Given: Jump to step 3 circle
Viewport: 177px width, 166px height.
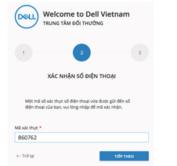Looking at the screenshot, I should pyautogui.click(x=140, y=52).
